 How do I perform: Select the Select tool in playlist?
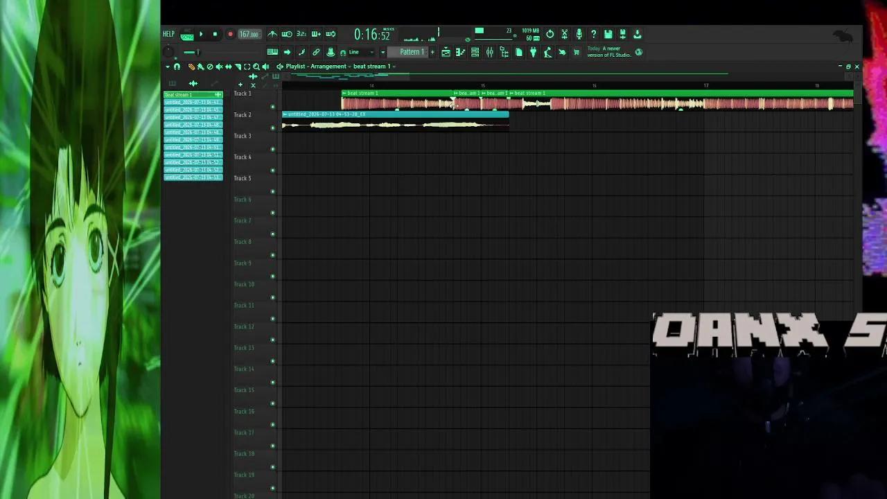247,67
